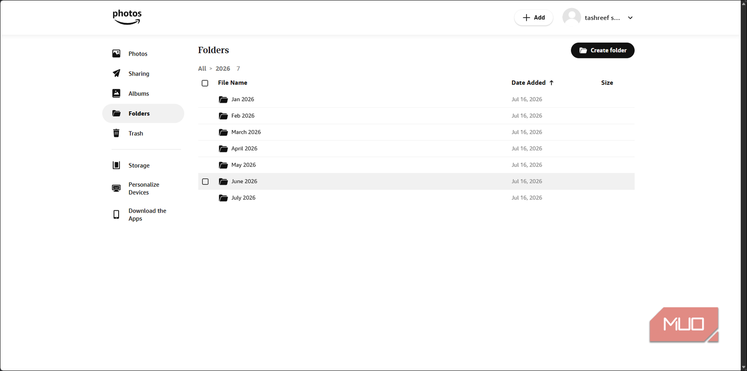Click the March 2026 folder icon
Screen dimensions: 747x371
coord(223,132)
